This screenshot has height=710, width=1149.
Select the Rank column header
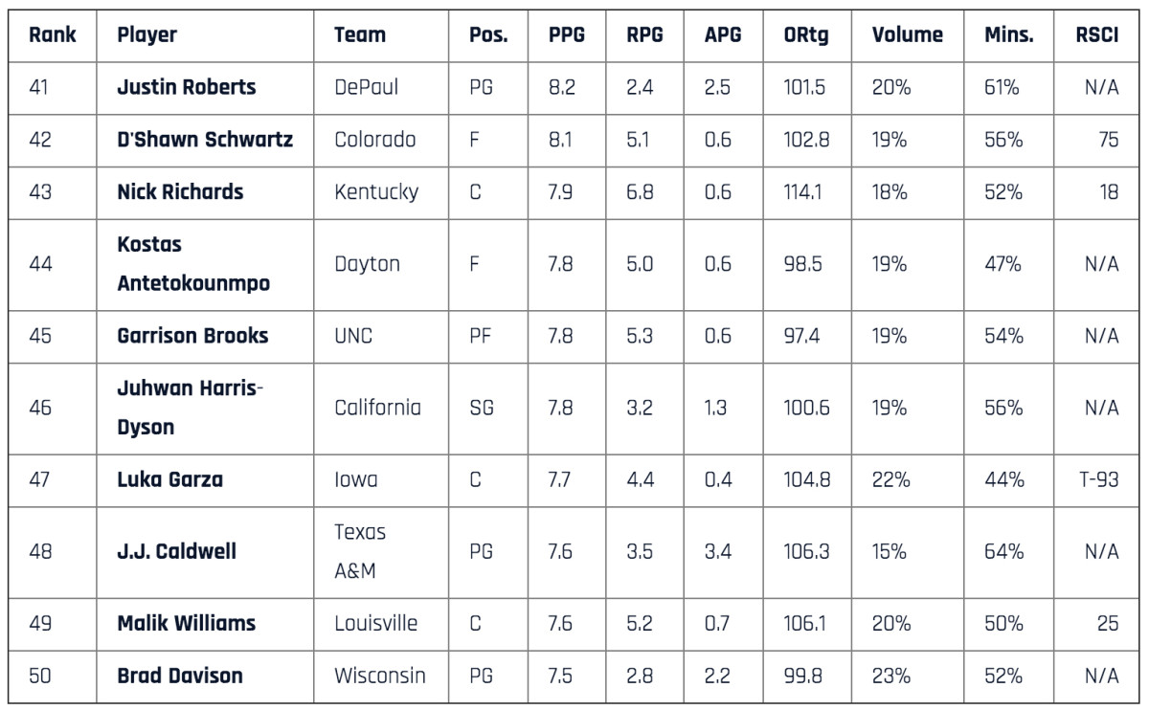[53, 35]
